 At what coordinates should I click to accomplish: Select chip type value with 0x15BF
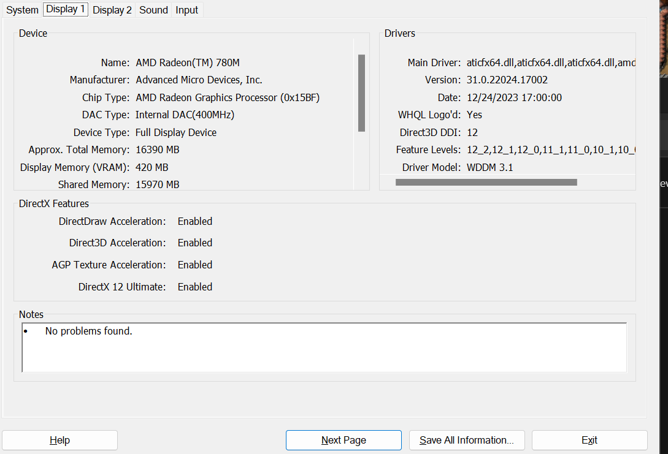tap(228, 97)
